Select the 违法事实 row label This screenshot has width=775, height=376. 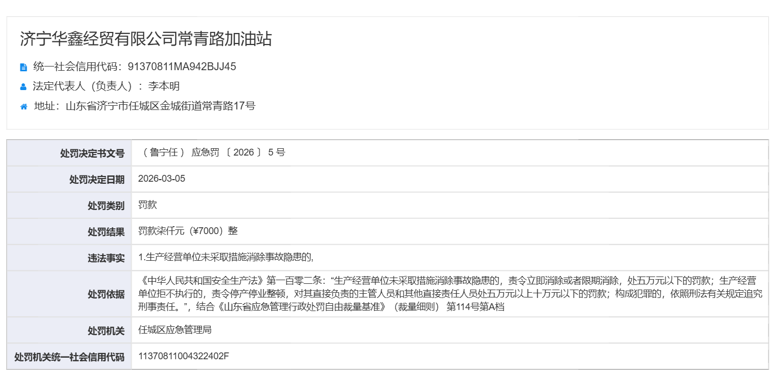coord(106,258)
